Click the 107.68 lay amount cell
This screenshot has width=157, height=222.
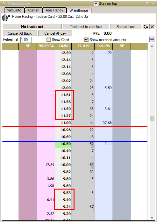[x=103, y=123]
